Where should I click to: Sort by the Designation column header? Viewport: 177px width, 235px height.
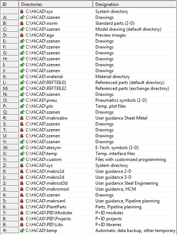point(134,4)
